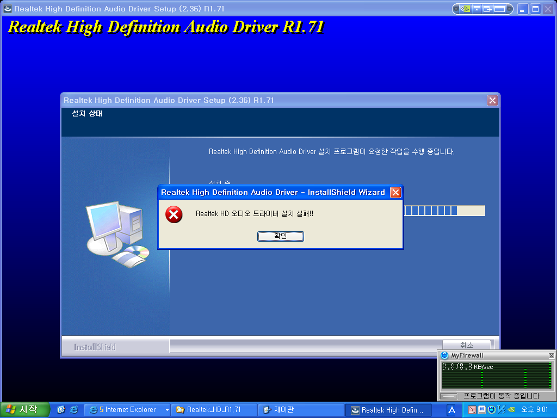The image size is (557, 418).
Task: Click the Realtek installer icon in the main title bar
Action: 8,9
